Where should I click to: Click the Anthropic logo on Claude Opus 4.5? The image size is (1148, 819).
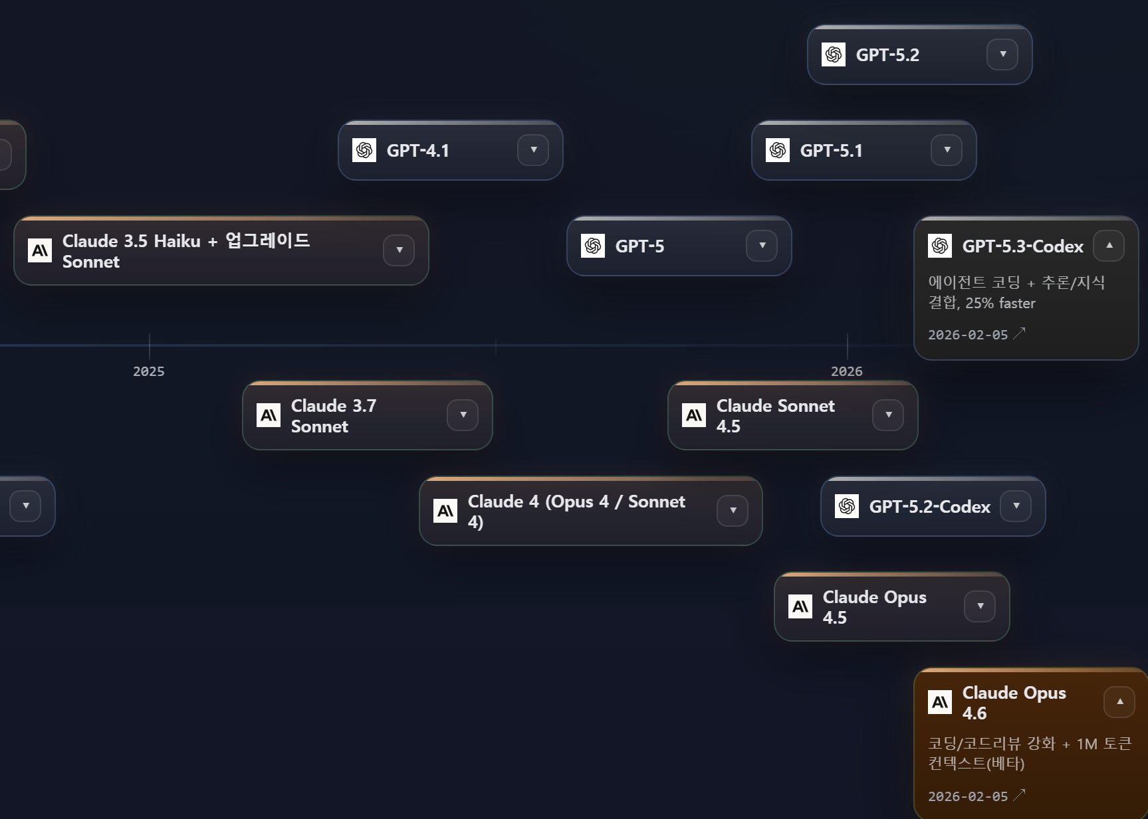point(800,606)
